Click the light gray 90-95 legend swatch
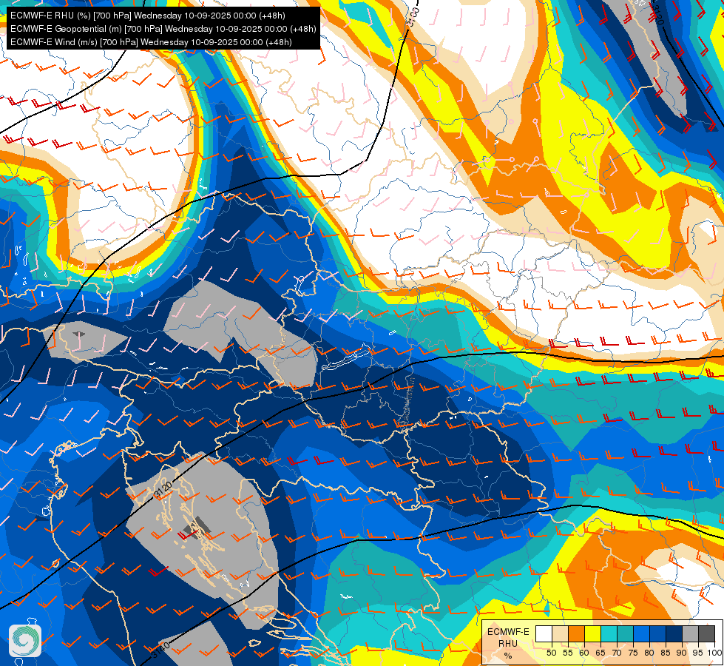724x666 pixels. click(x=690, y=633)
